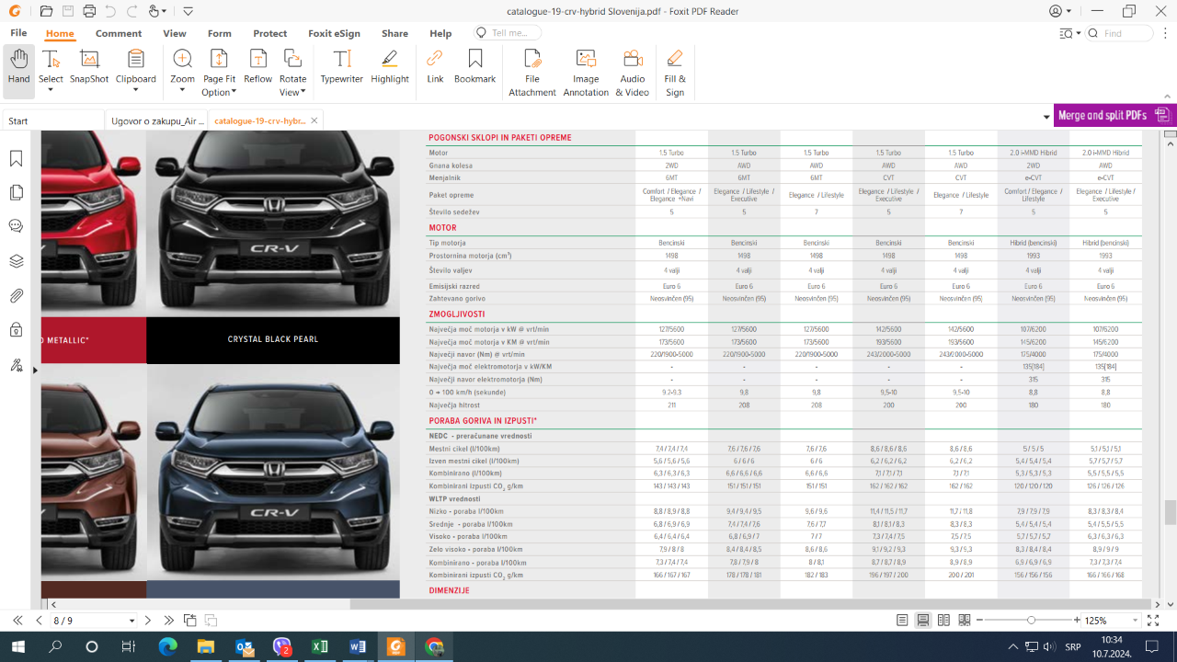Open the Attachments panel paperclip icon
Image resolution: width=1177 pixels, height=662 pixels.
[x=16, y=296]
